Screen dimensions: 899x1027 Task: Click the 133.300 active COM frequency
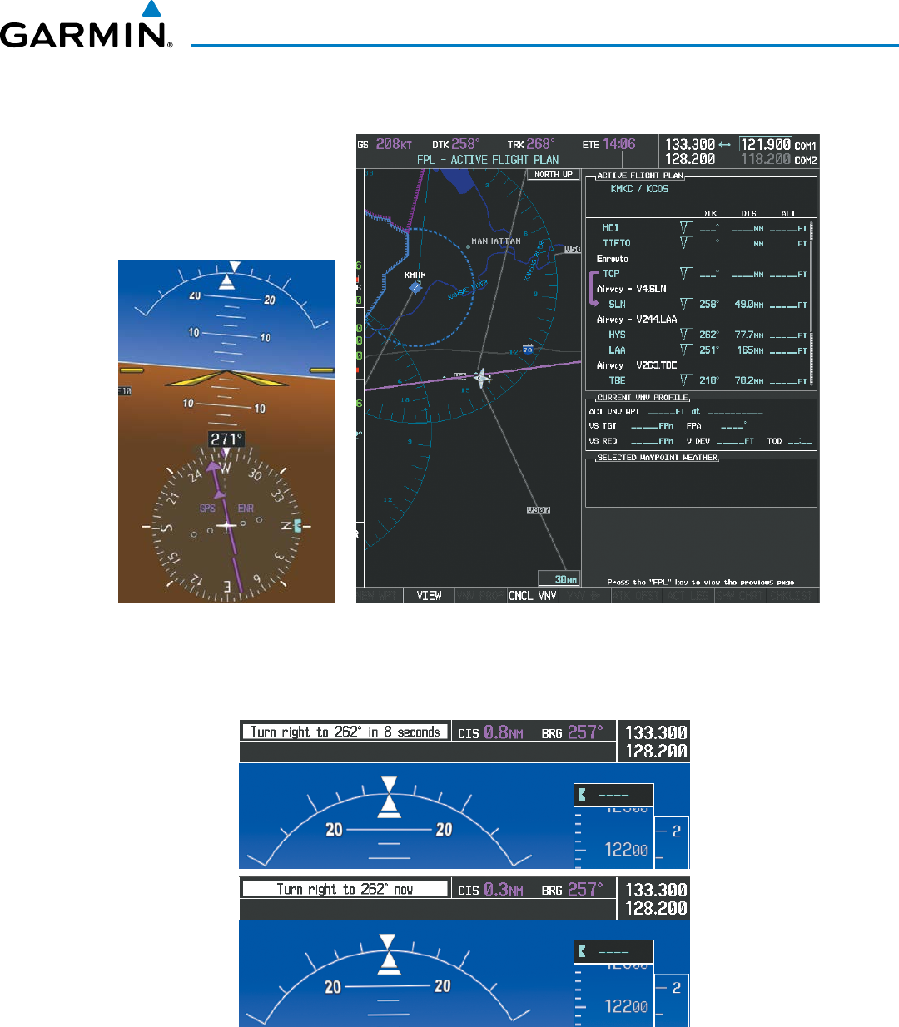690,145
